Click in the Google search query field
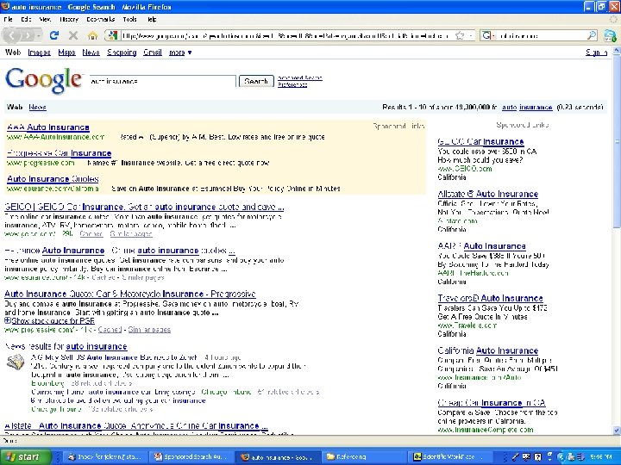 [163, 81]
